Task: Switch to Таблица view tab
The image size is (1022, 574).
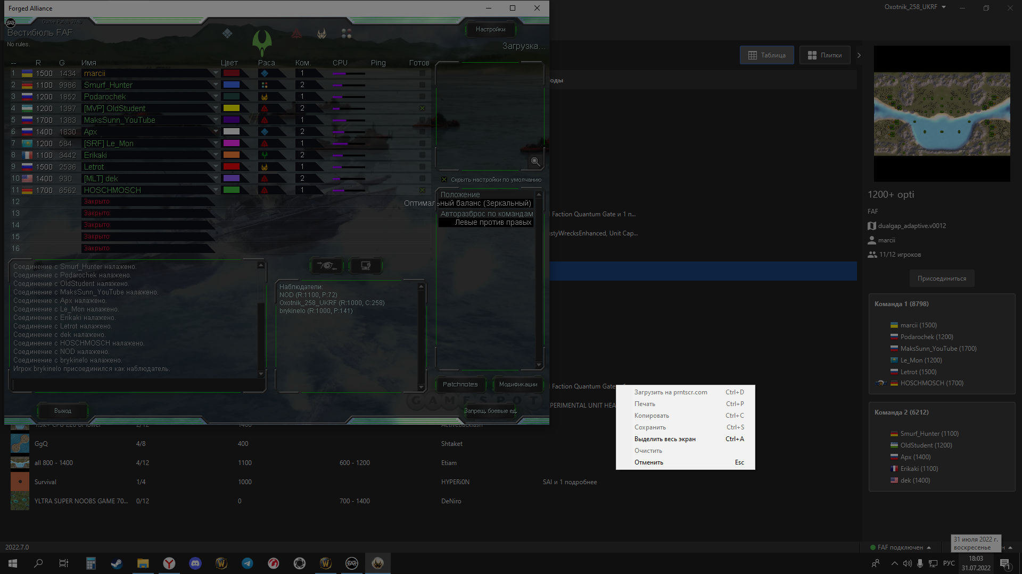Action: click(x=767, y=55)
